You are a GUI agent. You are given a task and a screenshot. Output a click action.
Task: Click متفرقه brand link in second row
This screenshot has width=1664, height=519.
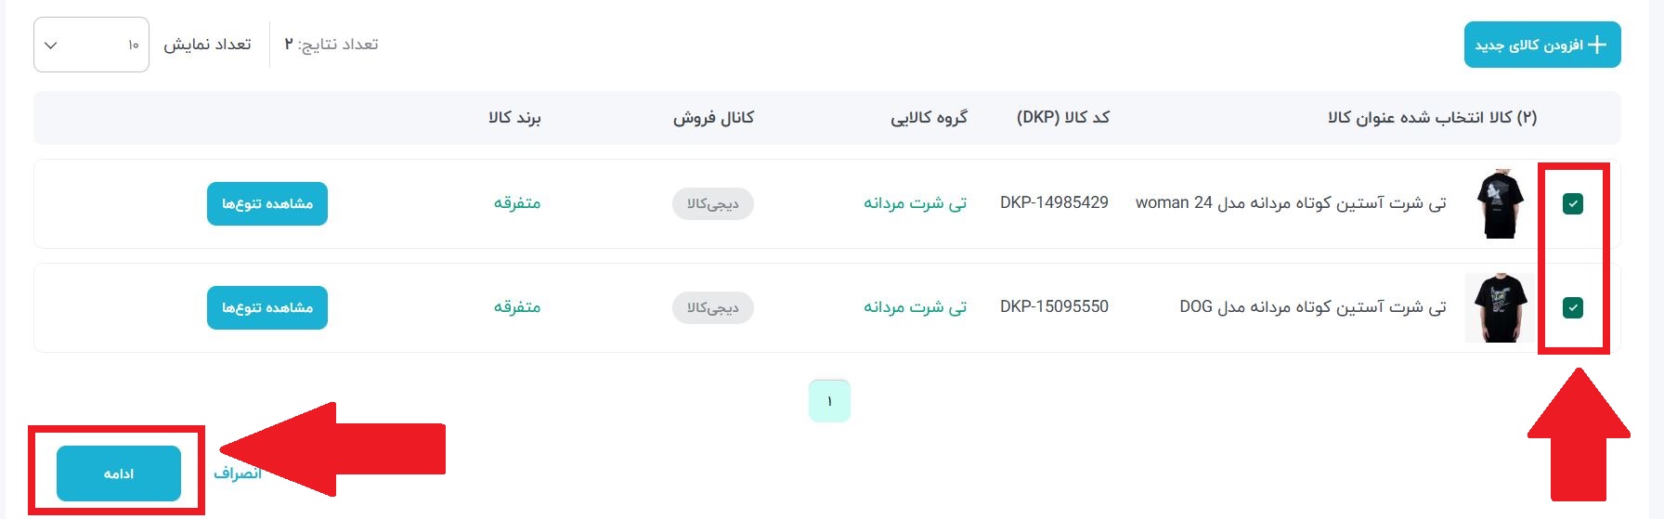517,306
